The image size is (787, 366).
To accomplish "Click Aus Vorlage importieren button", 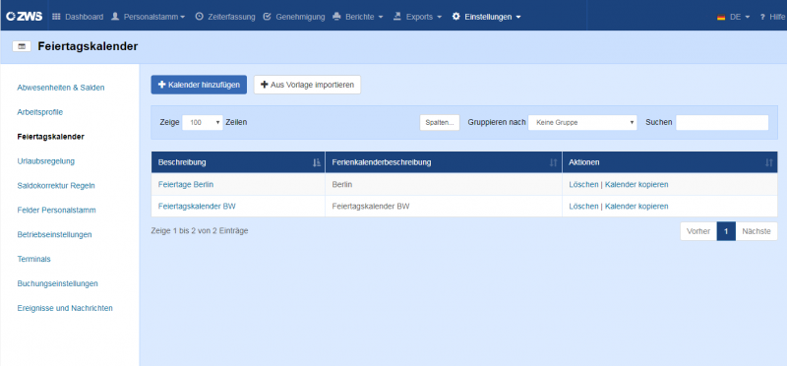I will coord(307,85).
